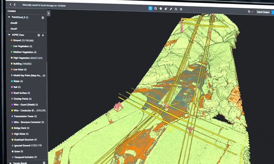
Task: Open the list settings icon for PointCloud_0
Action: (43, 17)
